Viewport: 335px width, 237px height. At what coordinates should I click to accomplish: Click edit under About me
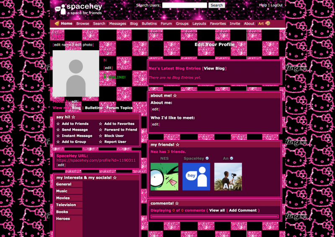(155, 109)
